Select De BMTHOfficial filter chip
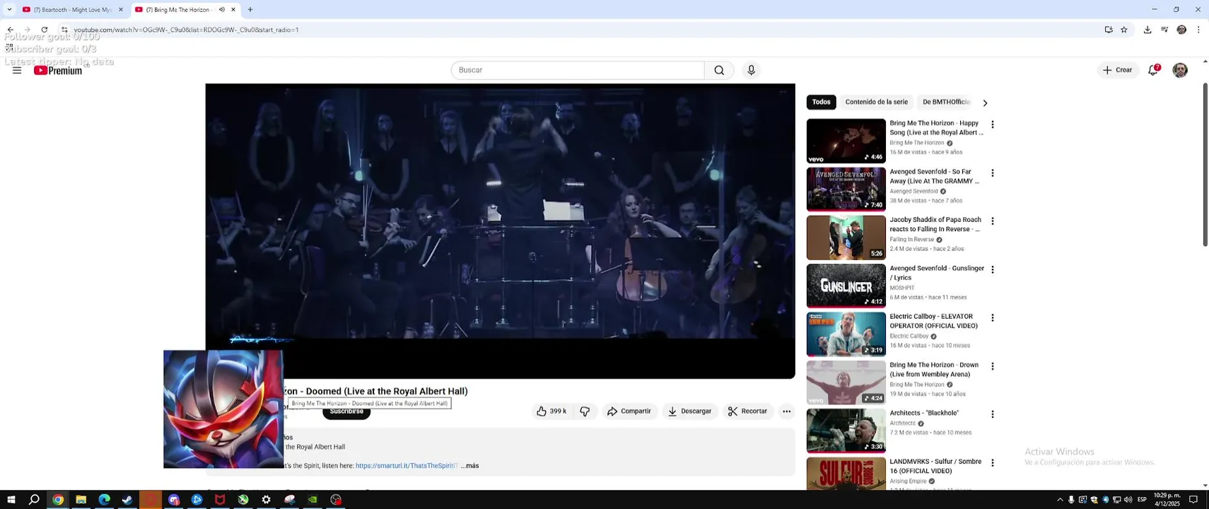Screen dimensions: 1209x509 (x=946, y=102)
